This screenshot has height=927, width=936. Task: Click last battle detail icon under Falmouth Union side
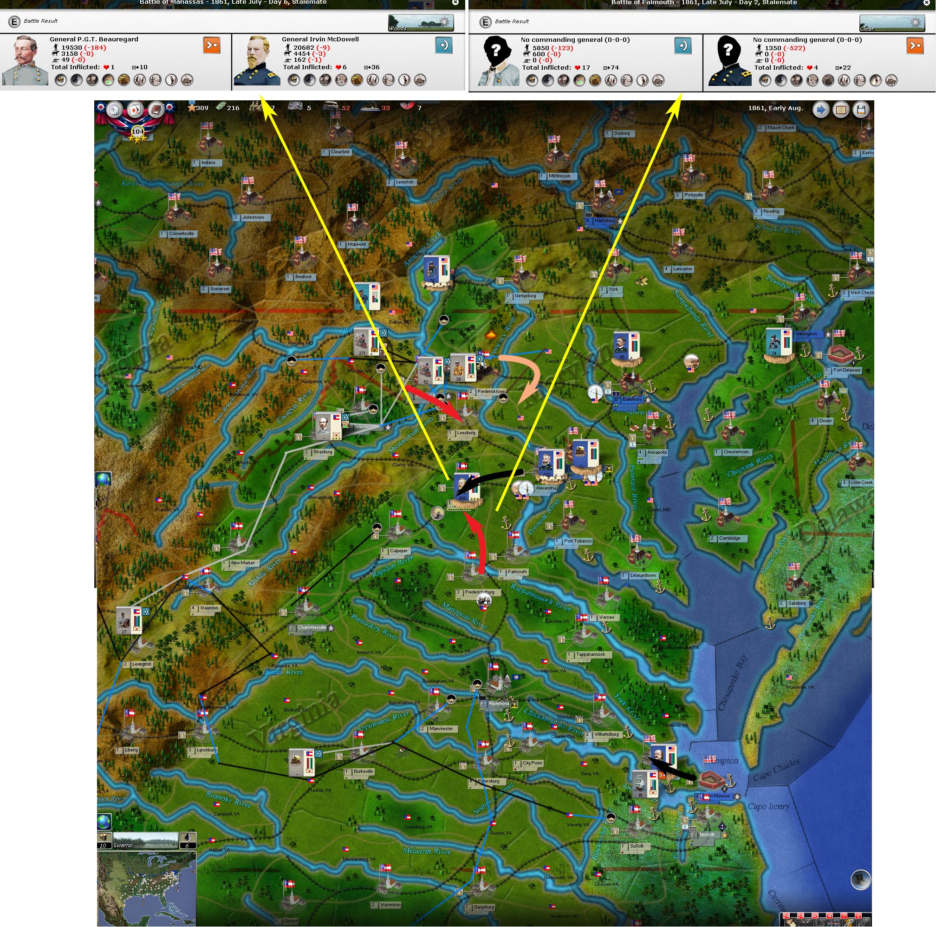click(x=891, y=80)
